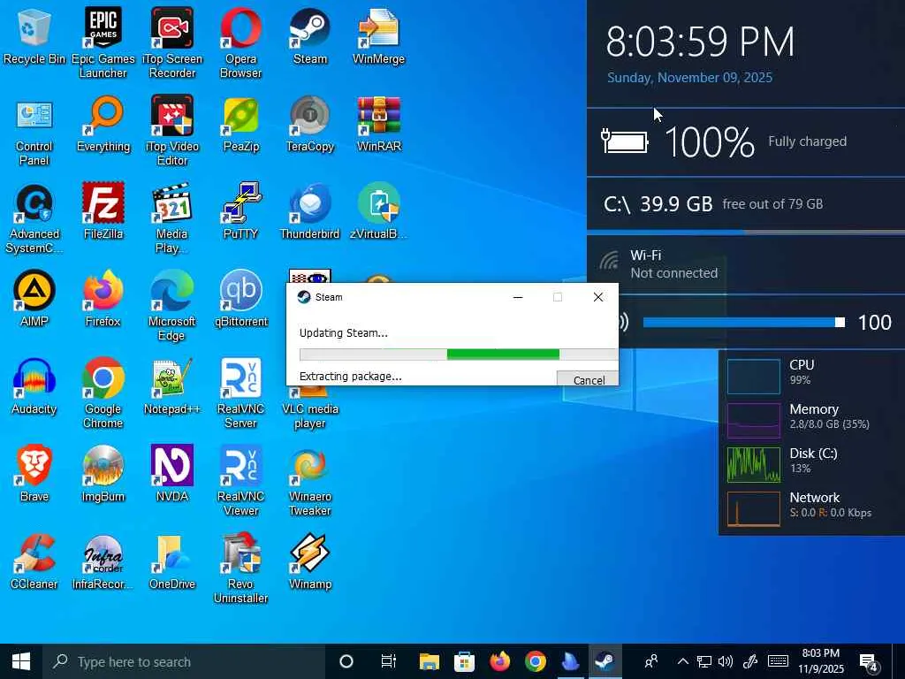This screenshot has height=679, width=905.
Task: Click the Memory usage graph
Action: (x=754, y=421)
